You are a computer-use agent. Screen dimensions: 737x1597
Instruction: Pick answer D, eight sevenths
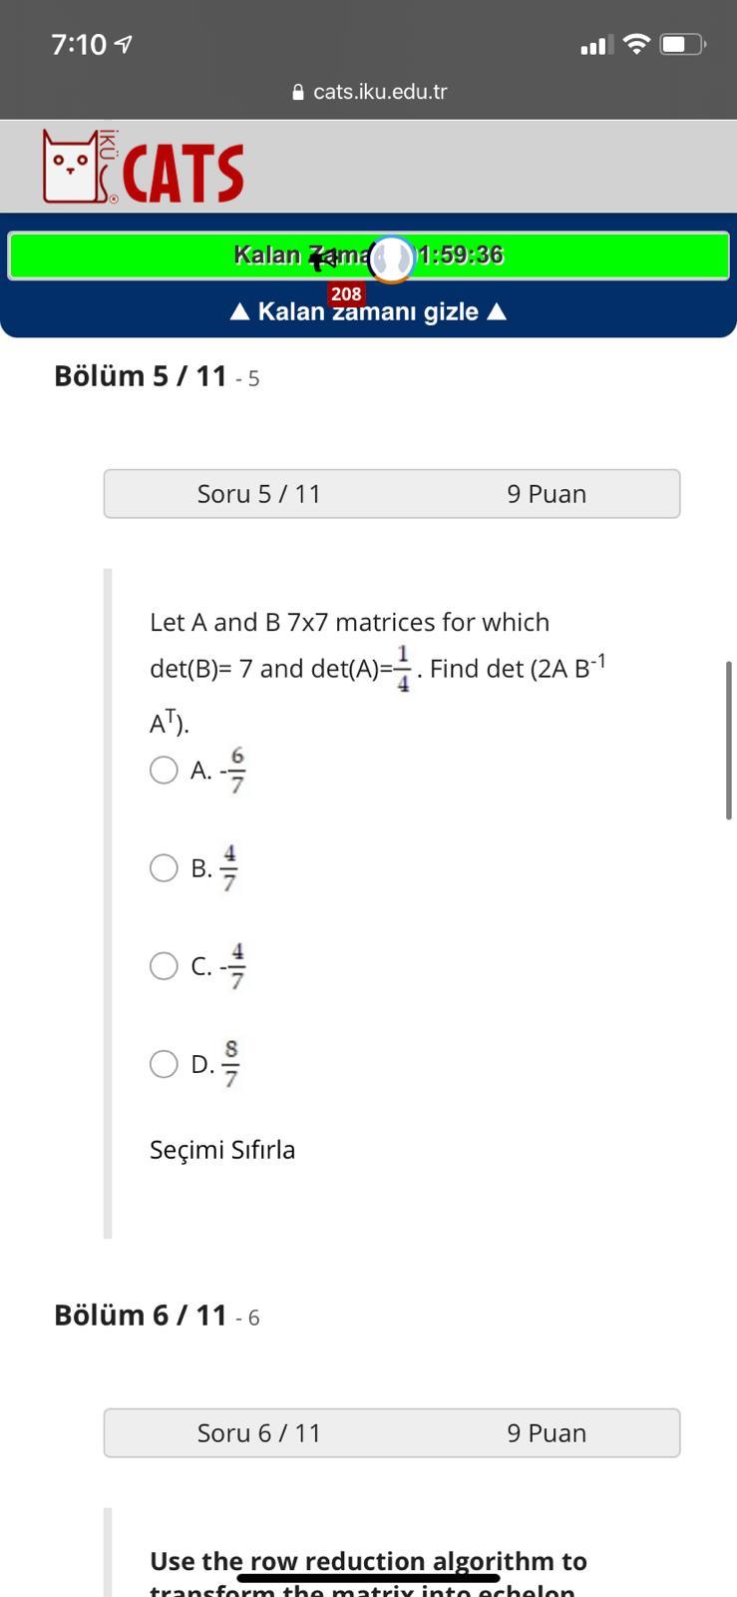click(x=164, y=1063)
